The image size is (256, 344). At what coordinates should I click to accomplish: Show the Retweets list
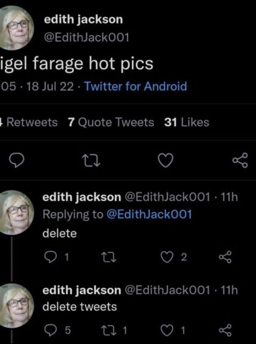(x=29, y=122)
